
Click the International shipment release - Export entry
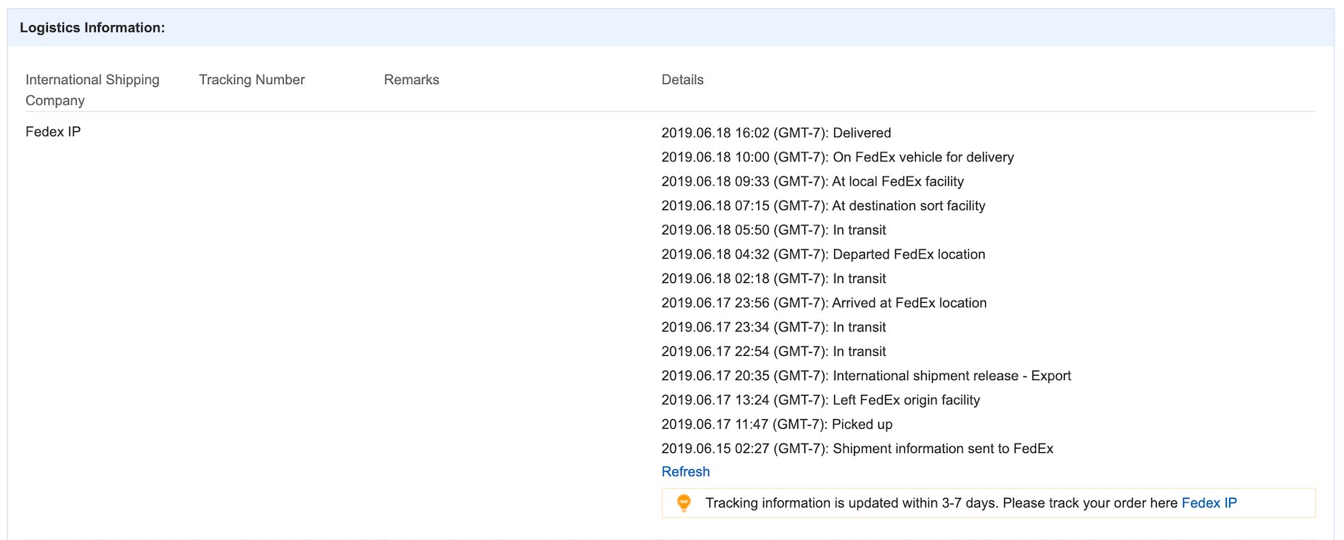click(866, 376)
